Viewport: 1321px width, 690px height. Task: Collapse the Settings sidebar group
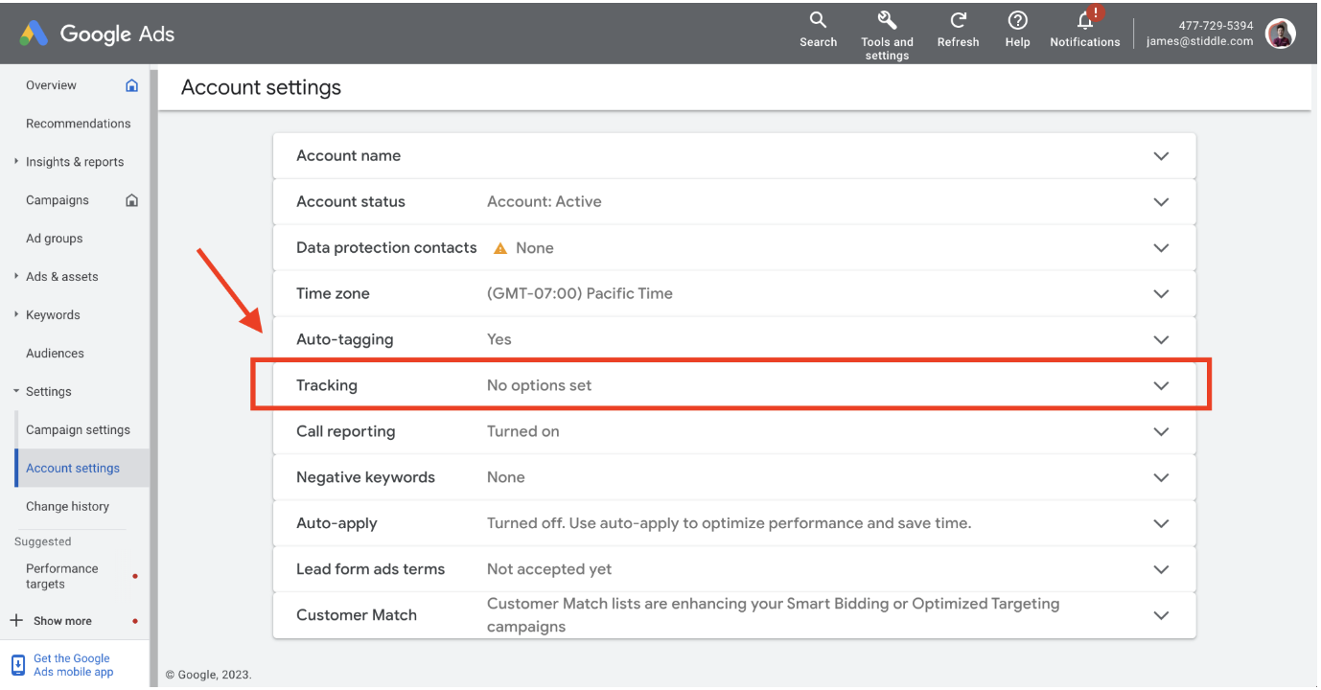(16, 392)
